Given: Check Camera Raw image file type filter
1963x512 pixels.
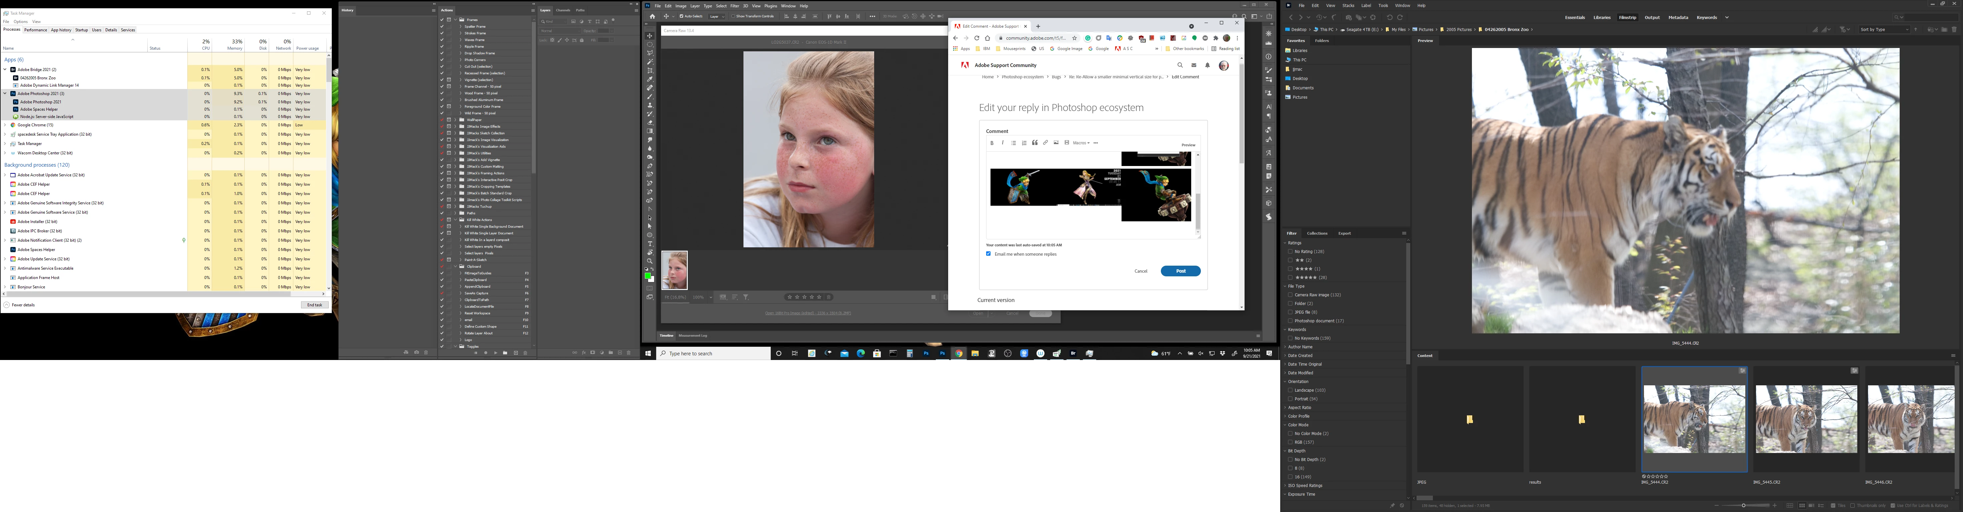Looking at the screenshot, I should 1290,295.
